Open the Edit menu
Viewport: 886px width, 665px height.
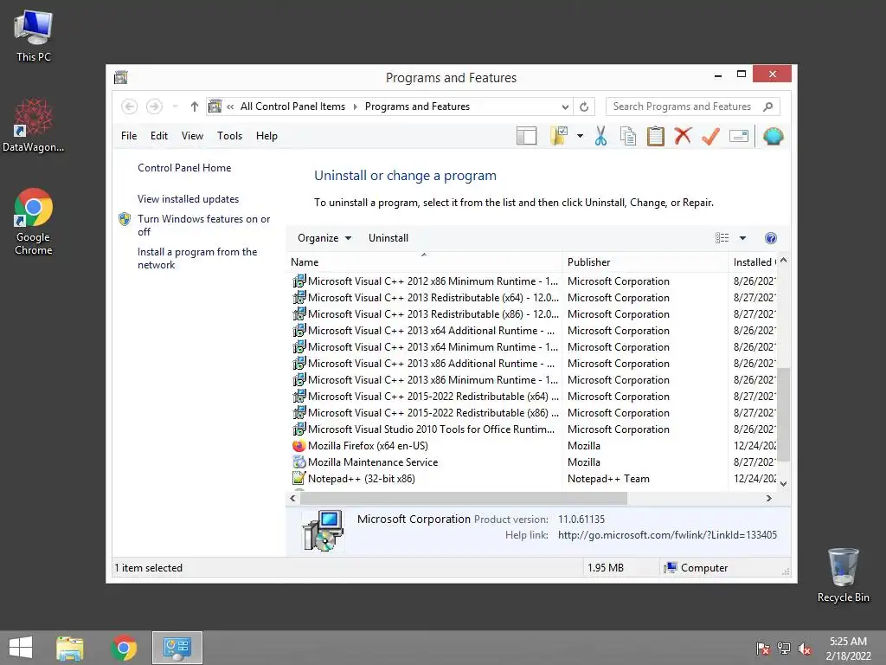(x=159, y=136)
